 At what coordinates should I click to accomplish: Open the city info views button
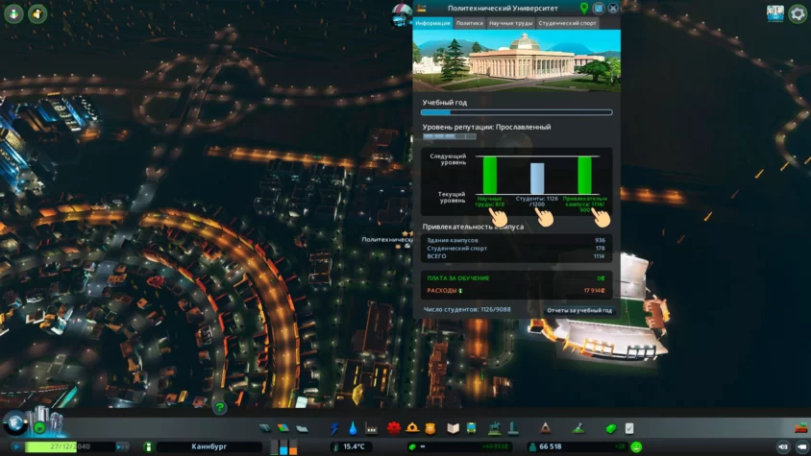[x=775, y=13]
